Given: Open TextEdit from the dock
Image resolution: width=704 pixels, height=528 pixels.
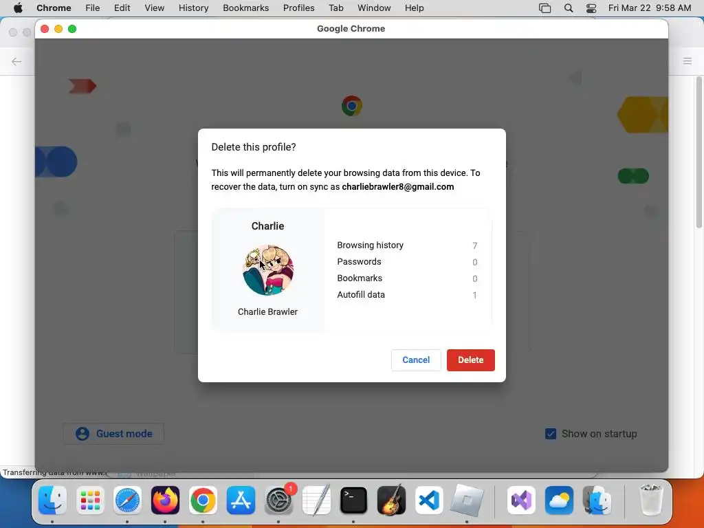Looking at the screenshot, I should [x=316, y=500].
